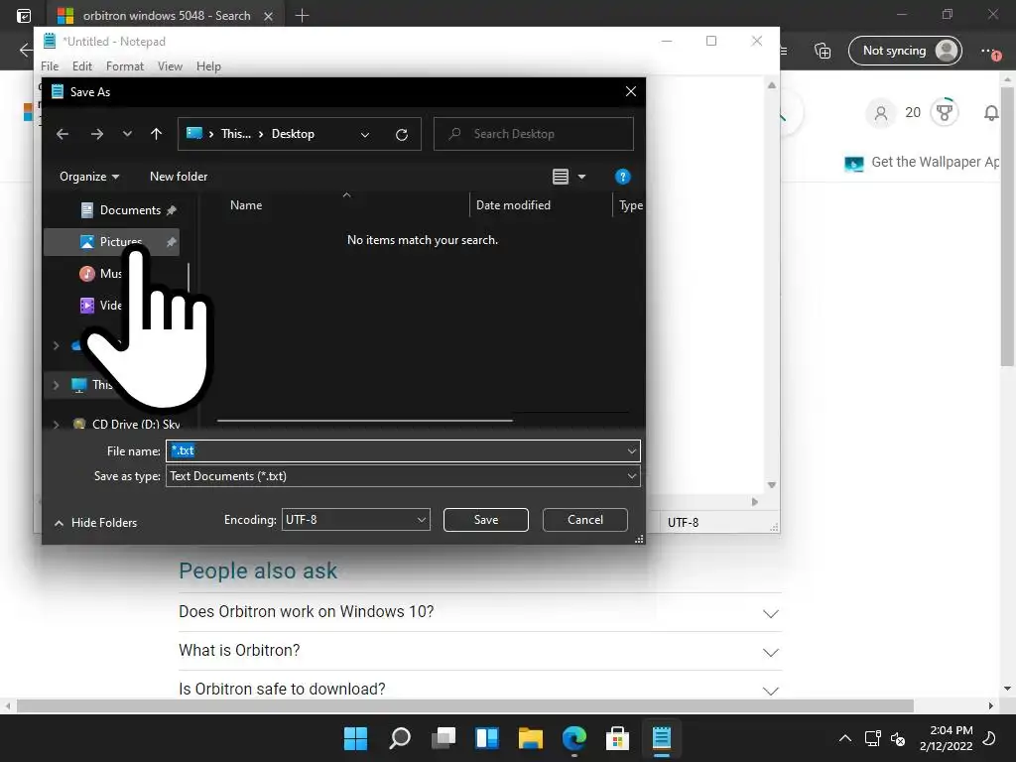This screenshot has width=1016, height=762.
Task: Go forward in Save As dialog
Action: 97,134
